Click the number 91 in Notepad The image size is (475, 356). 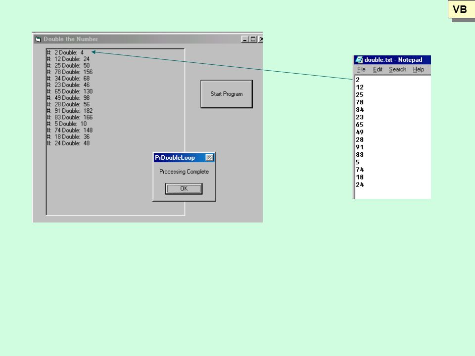[x=360, y=147]
